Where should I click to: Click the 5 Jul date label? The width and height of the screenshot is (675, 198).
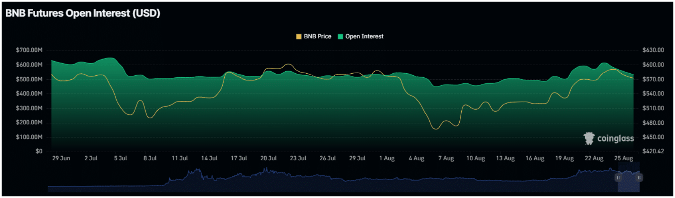120,158
